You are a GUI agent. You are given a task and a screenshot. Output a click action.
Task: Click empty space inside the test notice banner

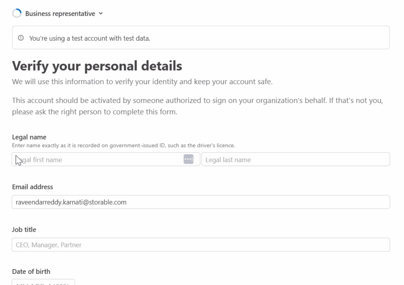click(269, 38)
